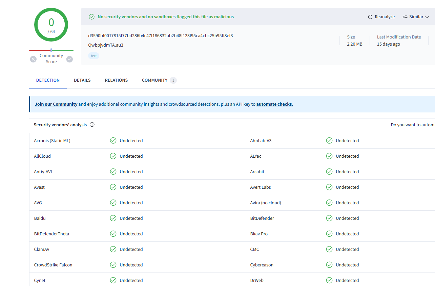Click the Cybereason vendor name
435x286 pixels.
point(262,265)
